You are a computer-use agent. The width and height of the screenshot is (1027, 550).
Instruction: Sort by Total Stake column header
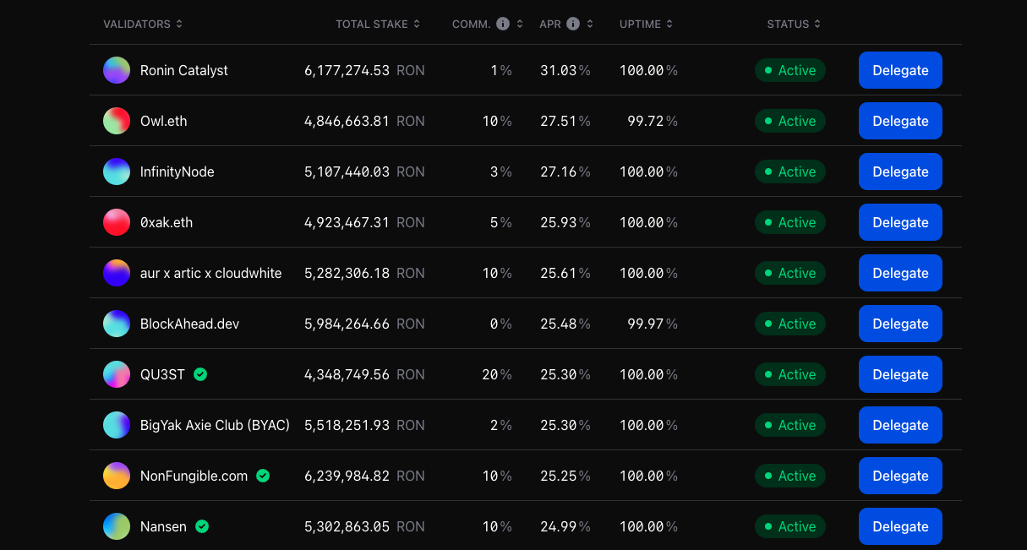pos(377,24)
